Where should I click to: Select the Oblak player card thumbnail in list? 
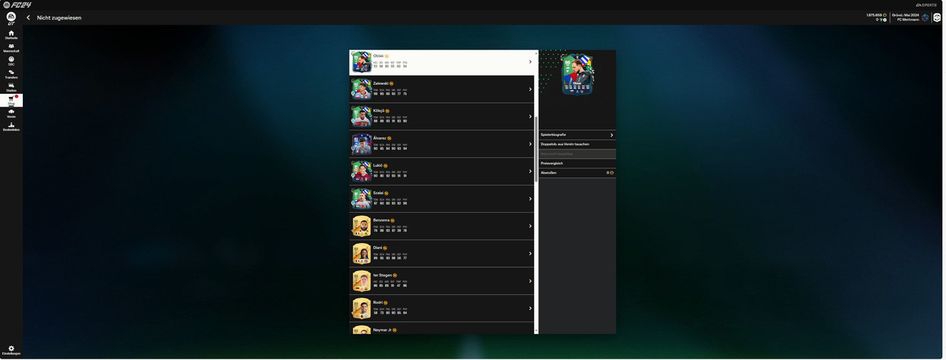[361, 62]
